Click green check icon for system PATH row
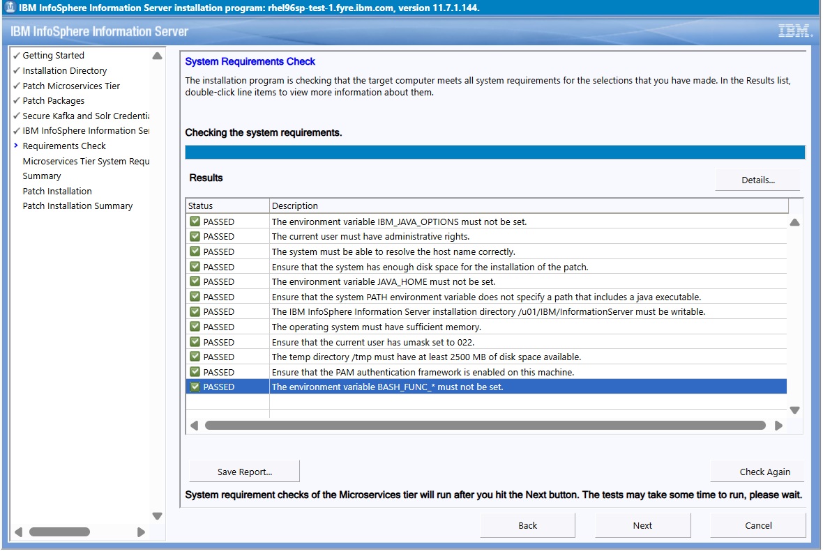The width and height of the screenshot is (823, 551). (195, 296)
